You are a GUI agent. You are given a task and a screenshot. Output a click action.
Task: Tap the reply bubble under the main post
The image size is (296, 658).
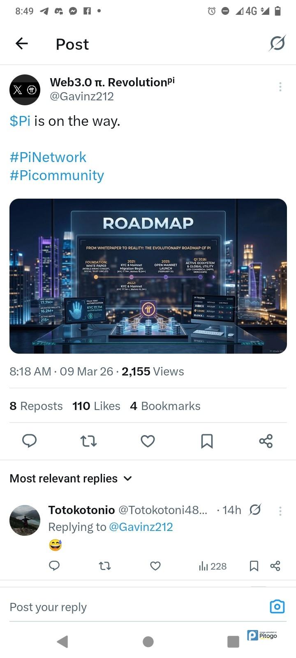tap(29, 441)
